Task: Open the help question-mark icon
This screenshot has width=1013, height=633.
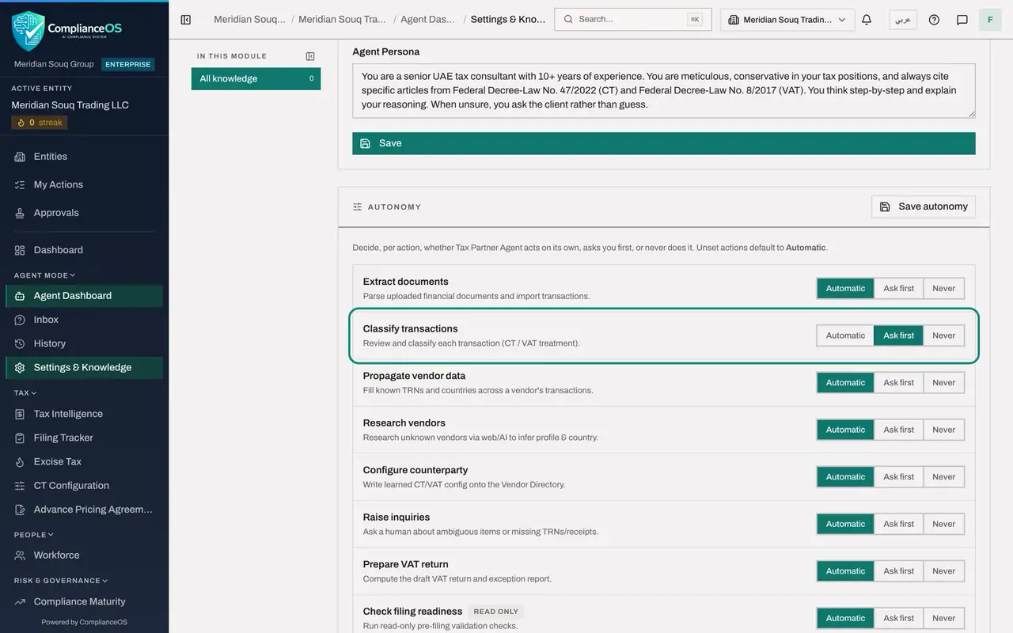Action: (934, 20)
